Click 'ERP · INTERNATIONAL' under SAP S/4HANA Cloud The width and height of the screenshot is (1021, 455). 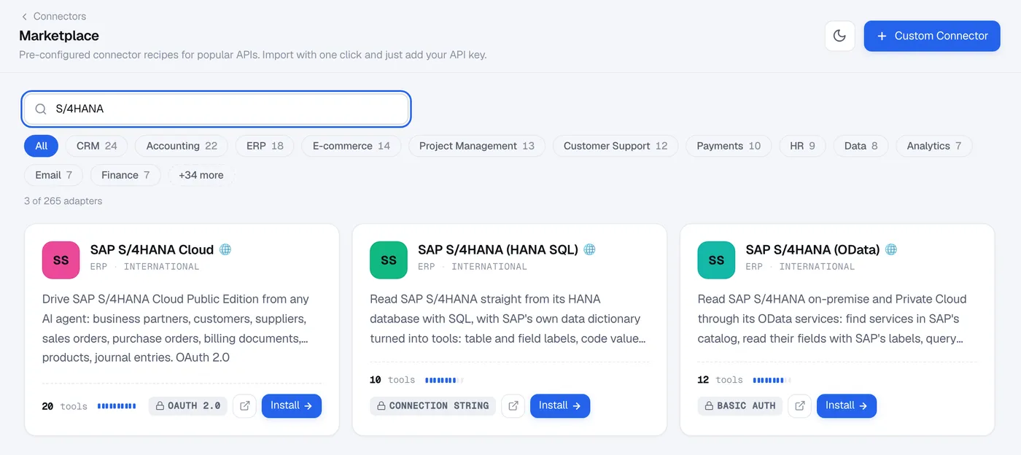[x=144, y=267]
